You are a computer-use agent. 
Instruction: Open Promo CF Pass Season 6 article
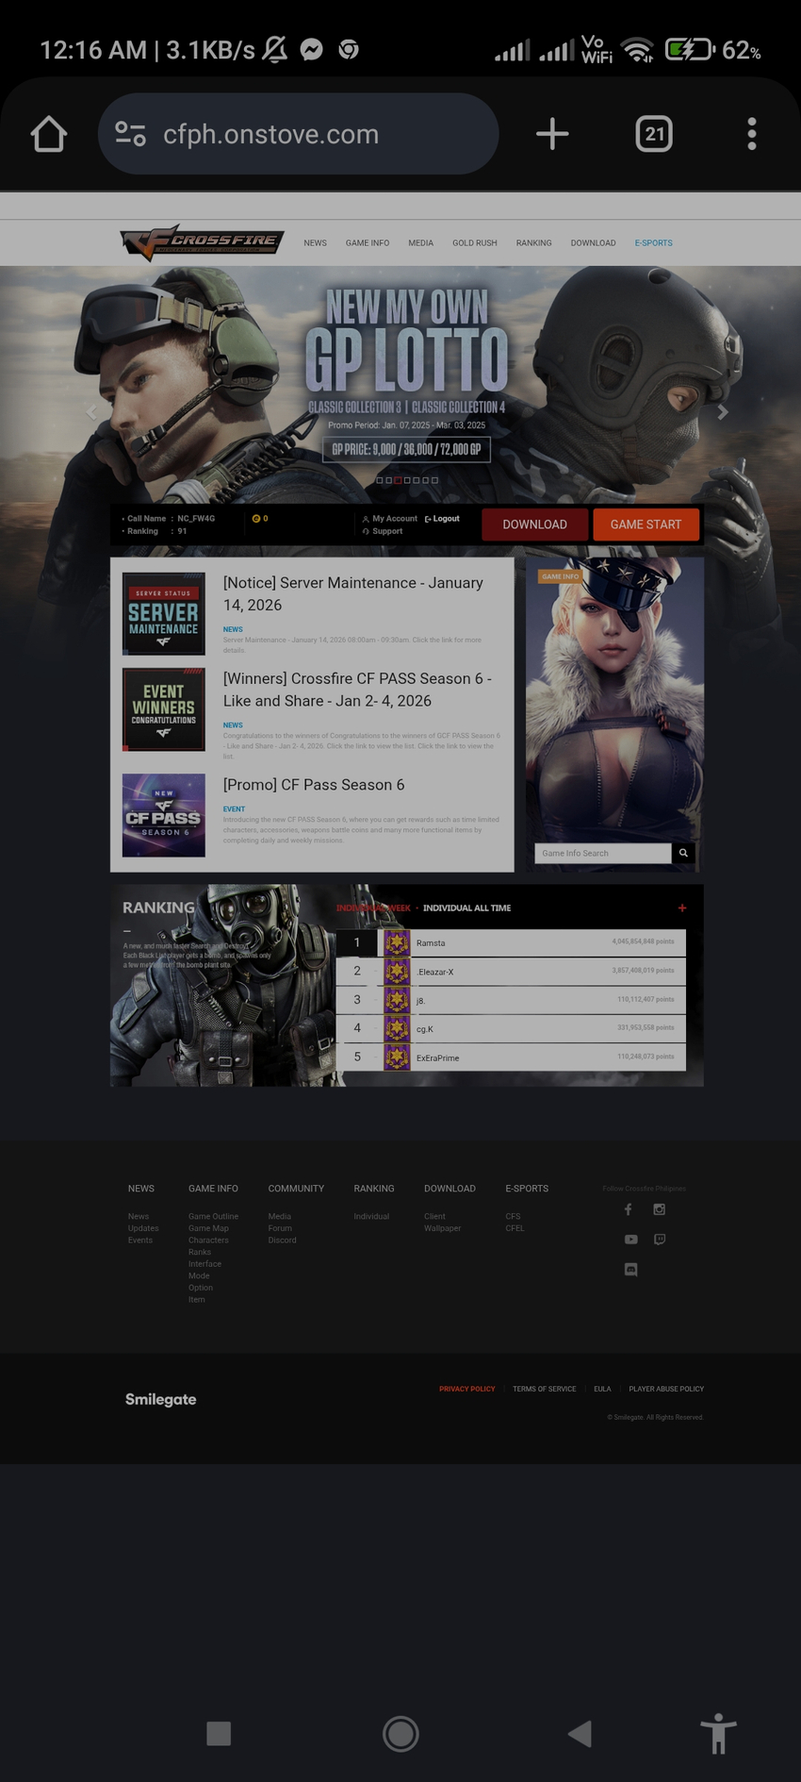pyautogui.click(x=314, y=785)
